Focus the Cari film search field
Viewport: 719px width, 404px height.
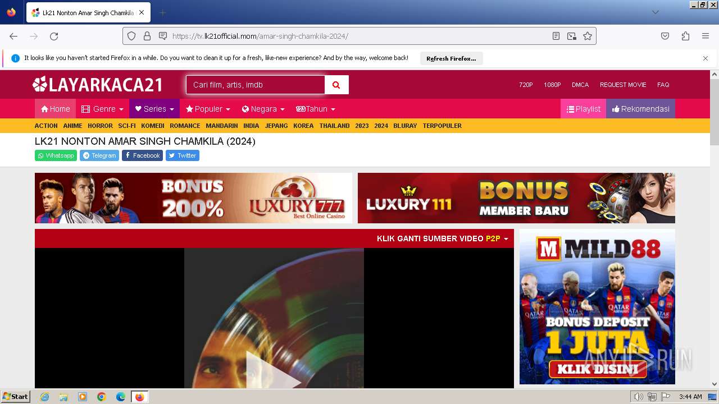click(256, 85)
